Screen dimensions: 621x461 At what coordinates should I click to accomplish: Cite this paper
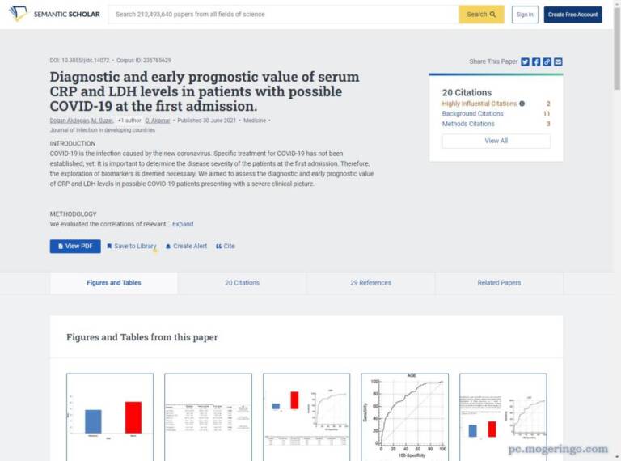tap(226, 246)
